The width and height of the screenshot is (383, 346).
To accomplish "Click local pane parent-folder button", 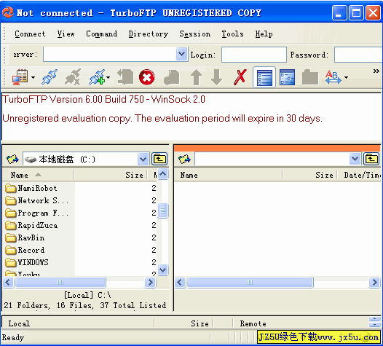I will tap(159, 160).
